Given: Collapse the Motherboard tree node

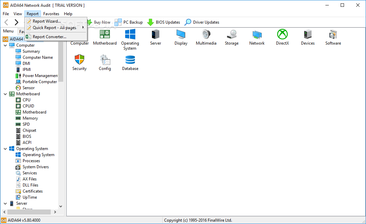Looking at the screenshot, I should pyautogui.click(x=5, y=94).
